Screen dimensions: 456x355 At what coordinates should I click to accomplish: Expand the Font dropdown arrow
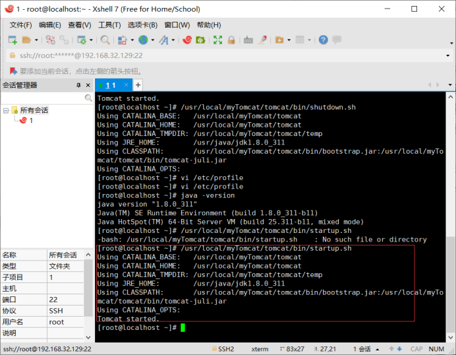pyautogui.click(x=173, y=40)
